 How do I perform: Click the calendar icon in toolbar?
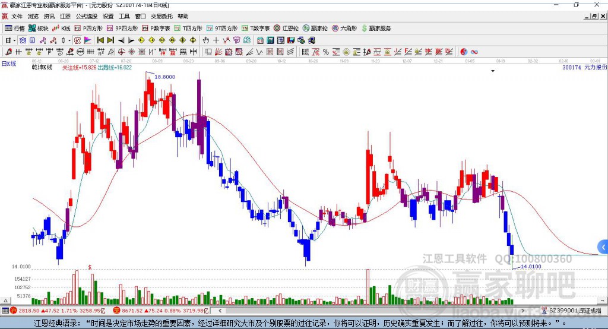[x=260, y=40]
